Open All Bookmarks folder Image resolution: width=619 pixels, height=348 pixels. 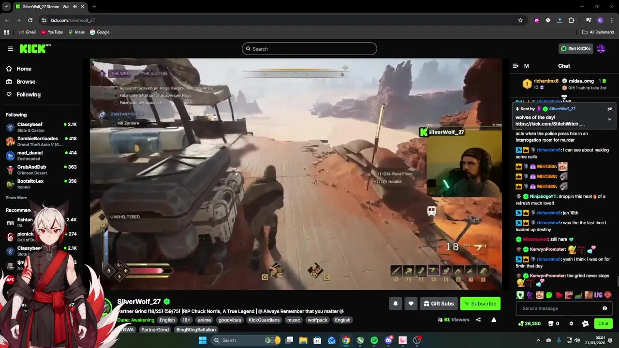598,32
